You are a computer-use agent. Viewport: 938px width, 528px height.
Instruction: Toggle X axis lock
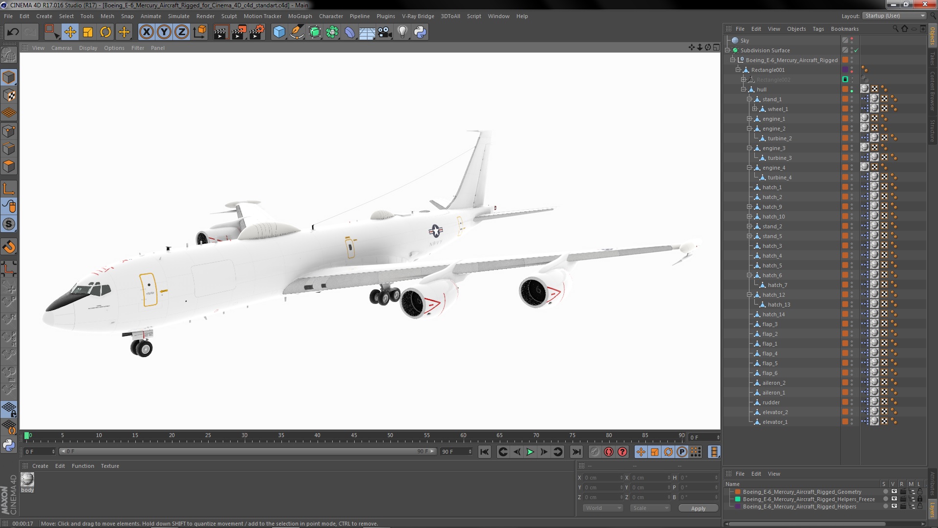click(146, 32)
